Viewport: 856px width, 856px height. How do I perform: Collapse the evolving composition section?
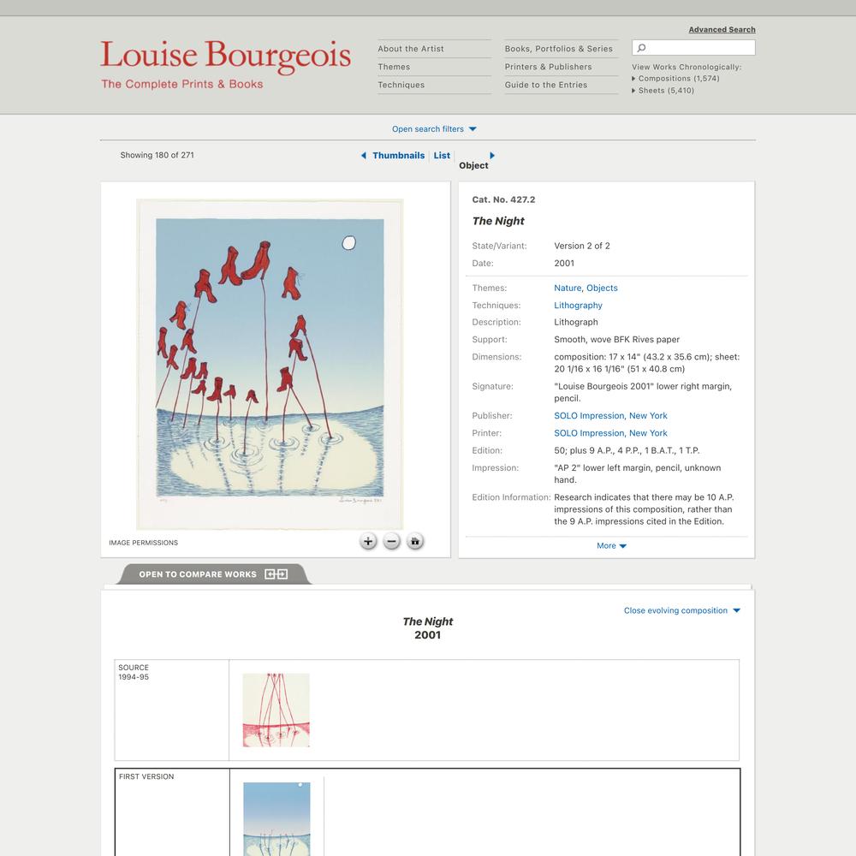click(x=682, y=611)
